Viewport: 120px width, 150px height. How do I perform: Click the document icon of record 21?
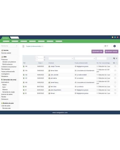[24, 90]
